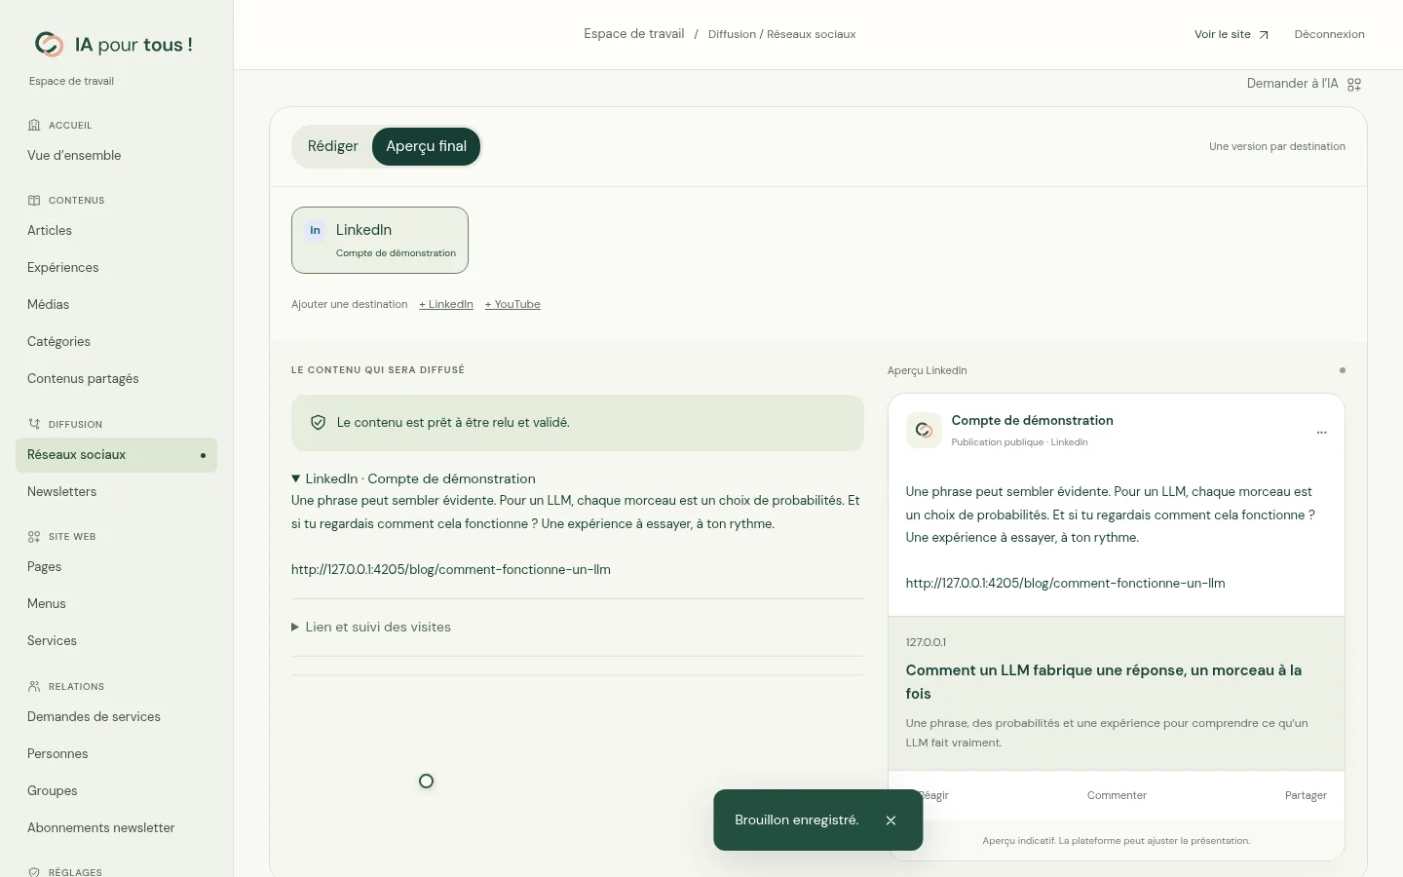Screen dimensions: 1403x877
Task: Click the IA pour tous logo icon
Action: point(49,44)
